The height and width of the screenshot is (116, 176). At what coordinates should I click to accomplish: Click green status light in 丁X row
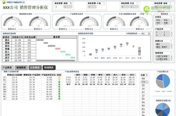[59, 82]
